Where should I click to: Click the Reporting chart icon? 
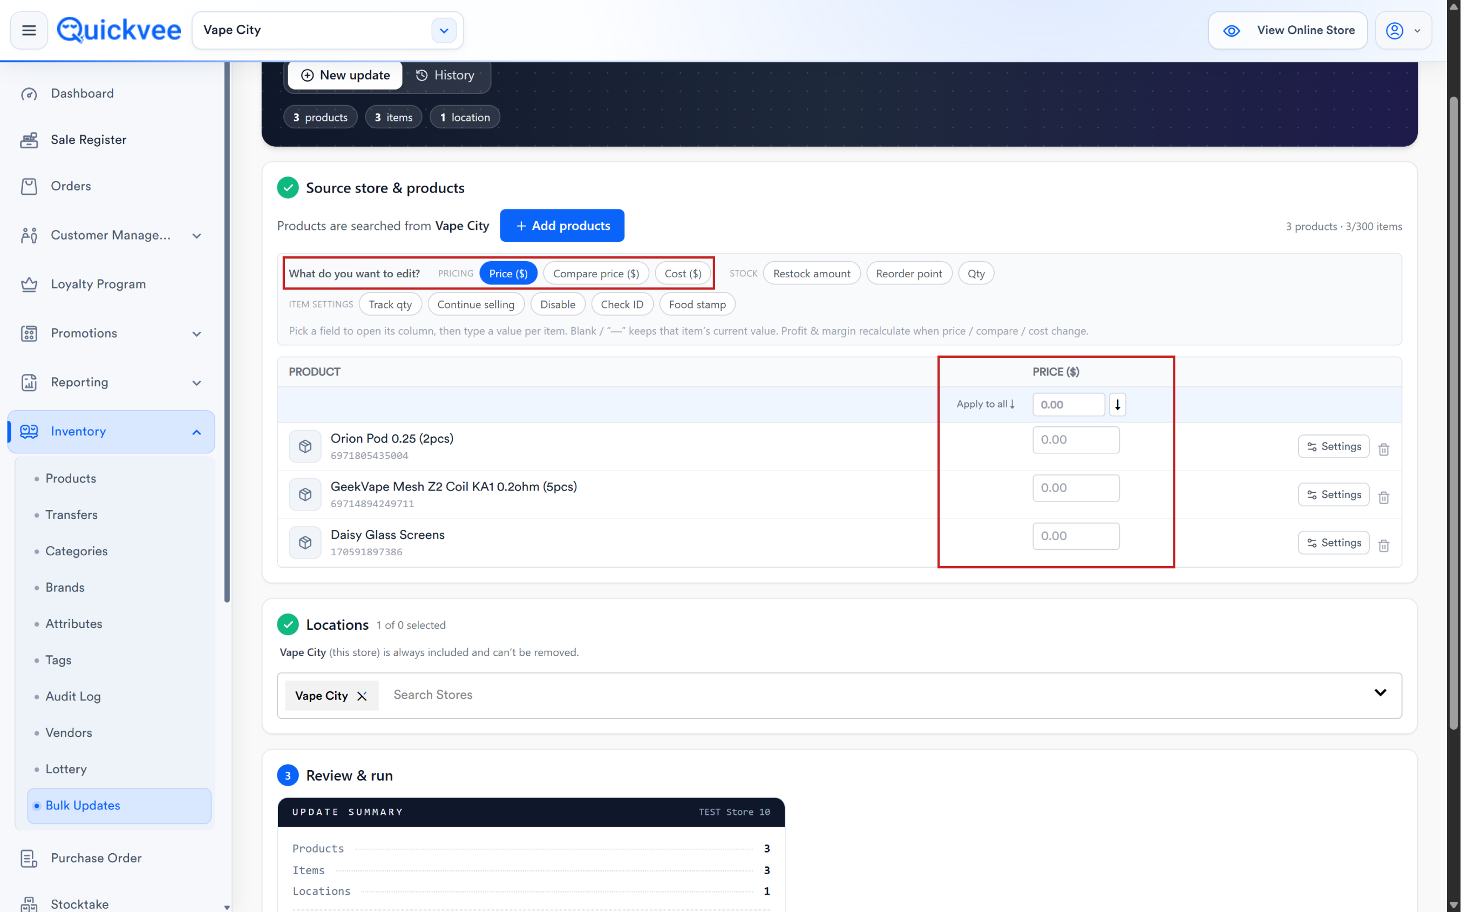[29, 383]
